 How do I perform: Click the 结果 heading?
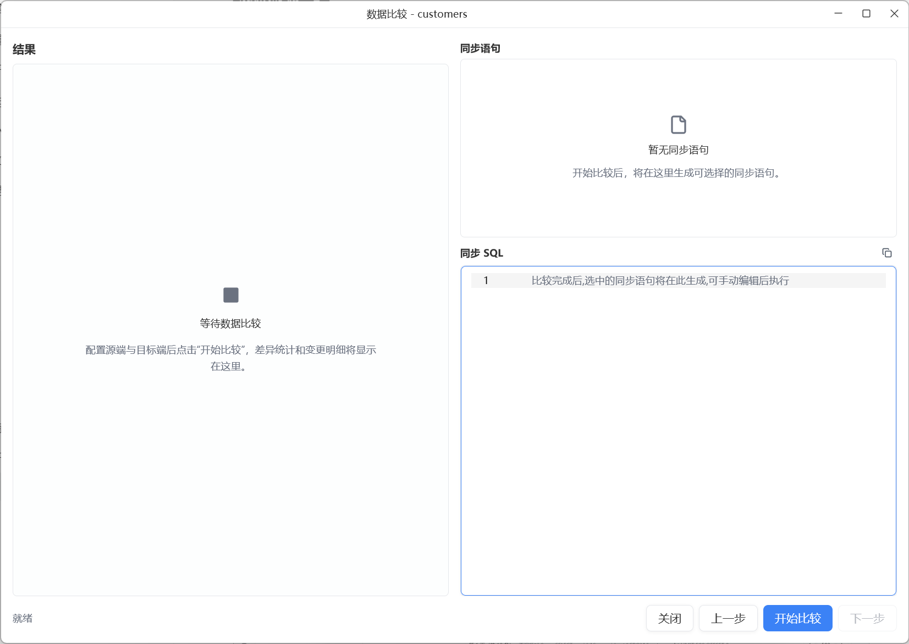pyautogui.click(x=24, y=49)
